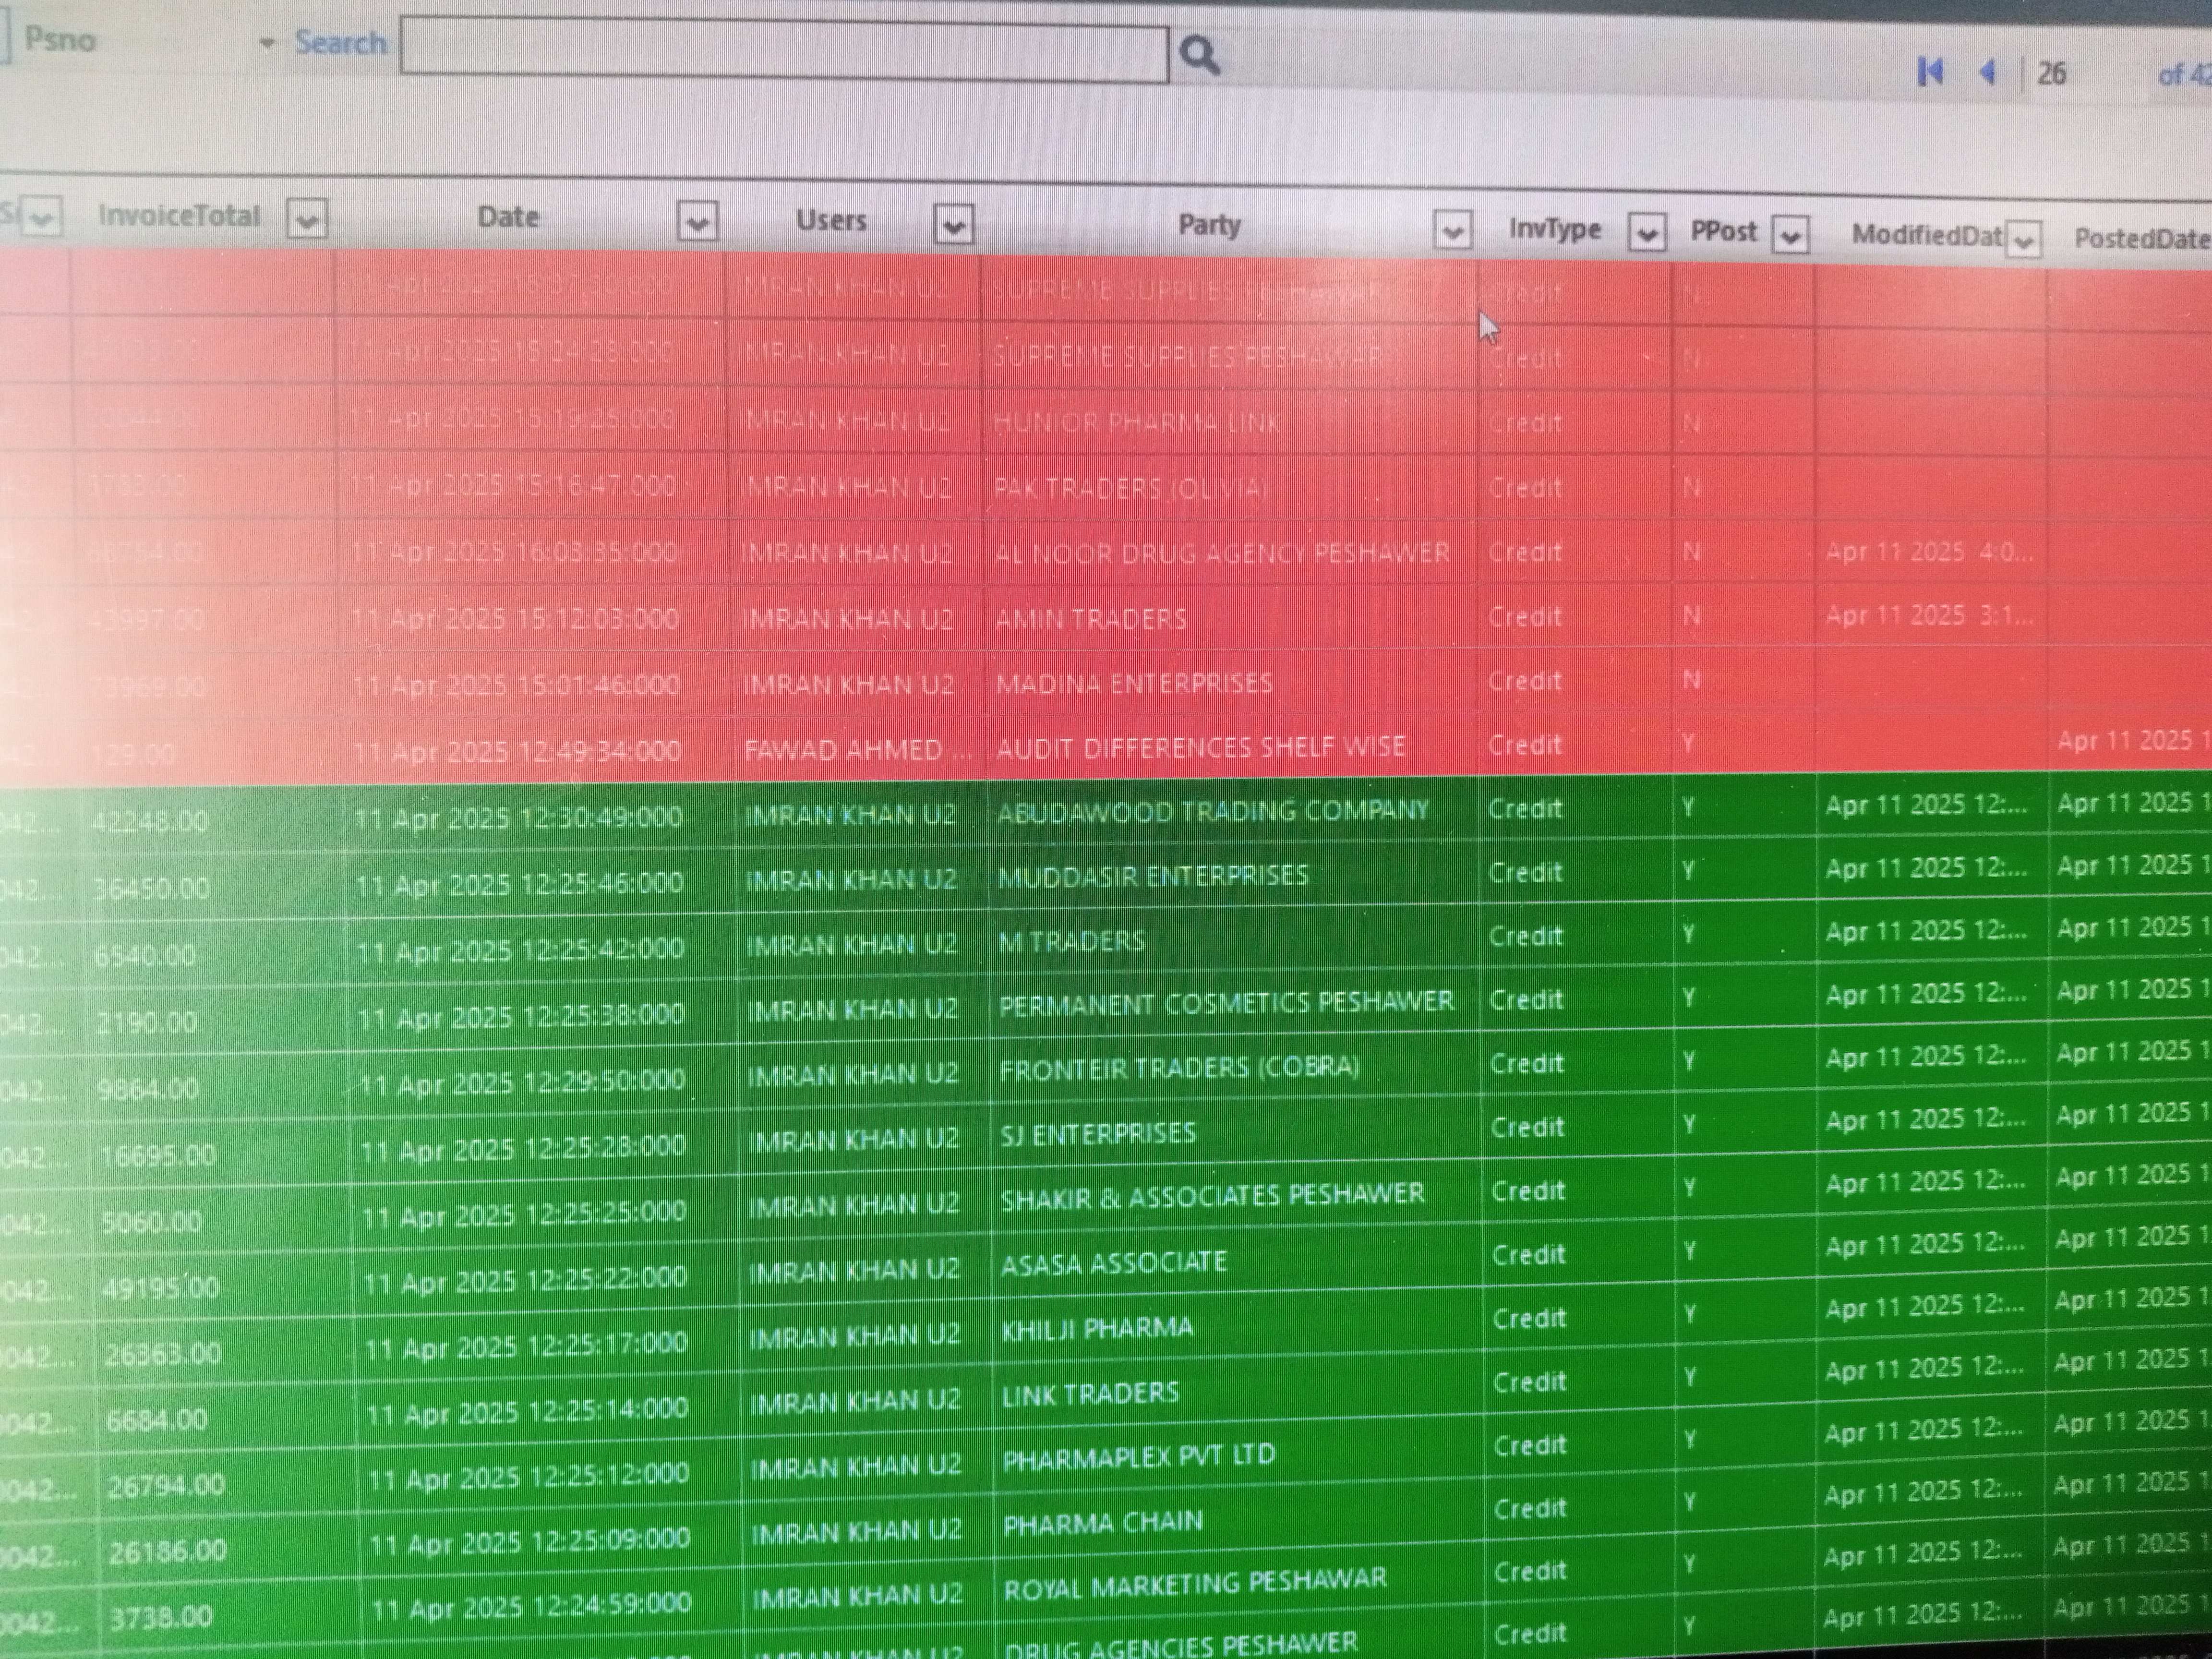The width and height of the screenshot is (2212, 1659).
Task: Click the AUDIT DIFFERENCES SHELF WISE row
Action: [1200, 747]
